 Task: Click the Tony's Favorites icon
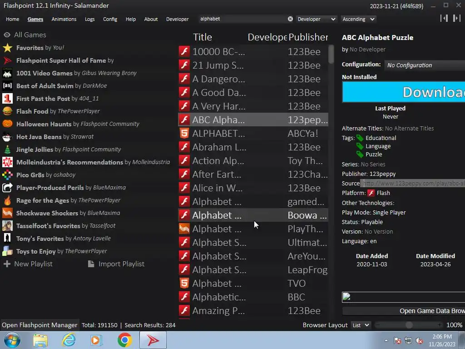pos(7,239)
